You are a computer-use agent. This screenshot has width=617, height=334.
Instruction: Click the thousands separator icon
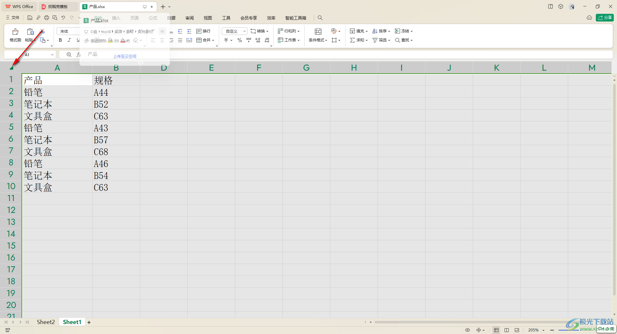pyautogui.click(x=249, y=40)
